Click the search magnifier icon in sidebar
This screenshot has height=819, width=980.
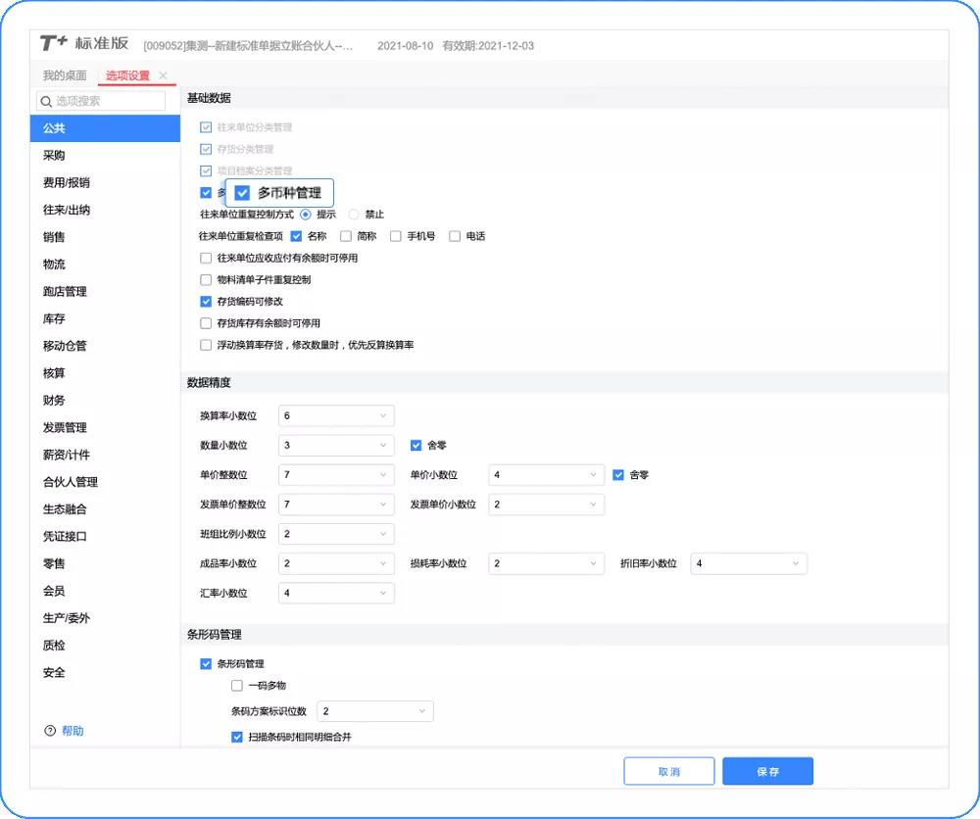tap(46, 101)
